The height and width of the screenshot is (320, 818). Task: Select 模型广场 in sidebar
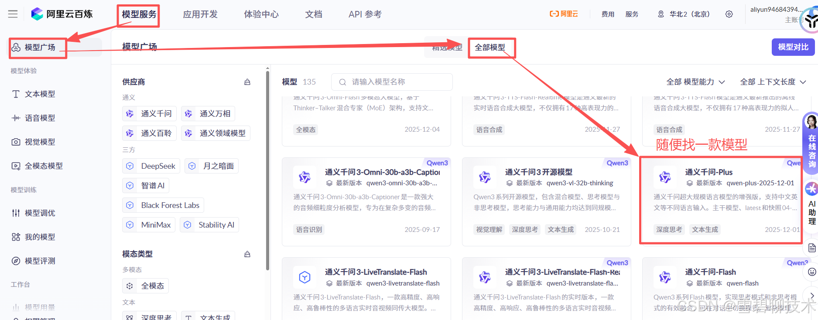click(x=55, y=47)
